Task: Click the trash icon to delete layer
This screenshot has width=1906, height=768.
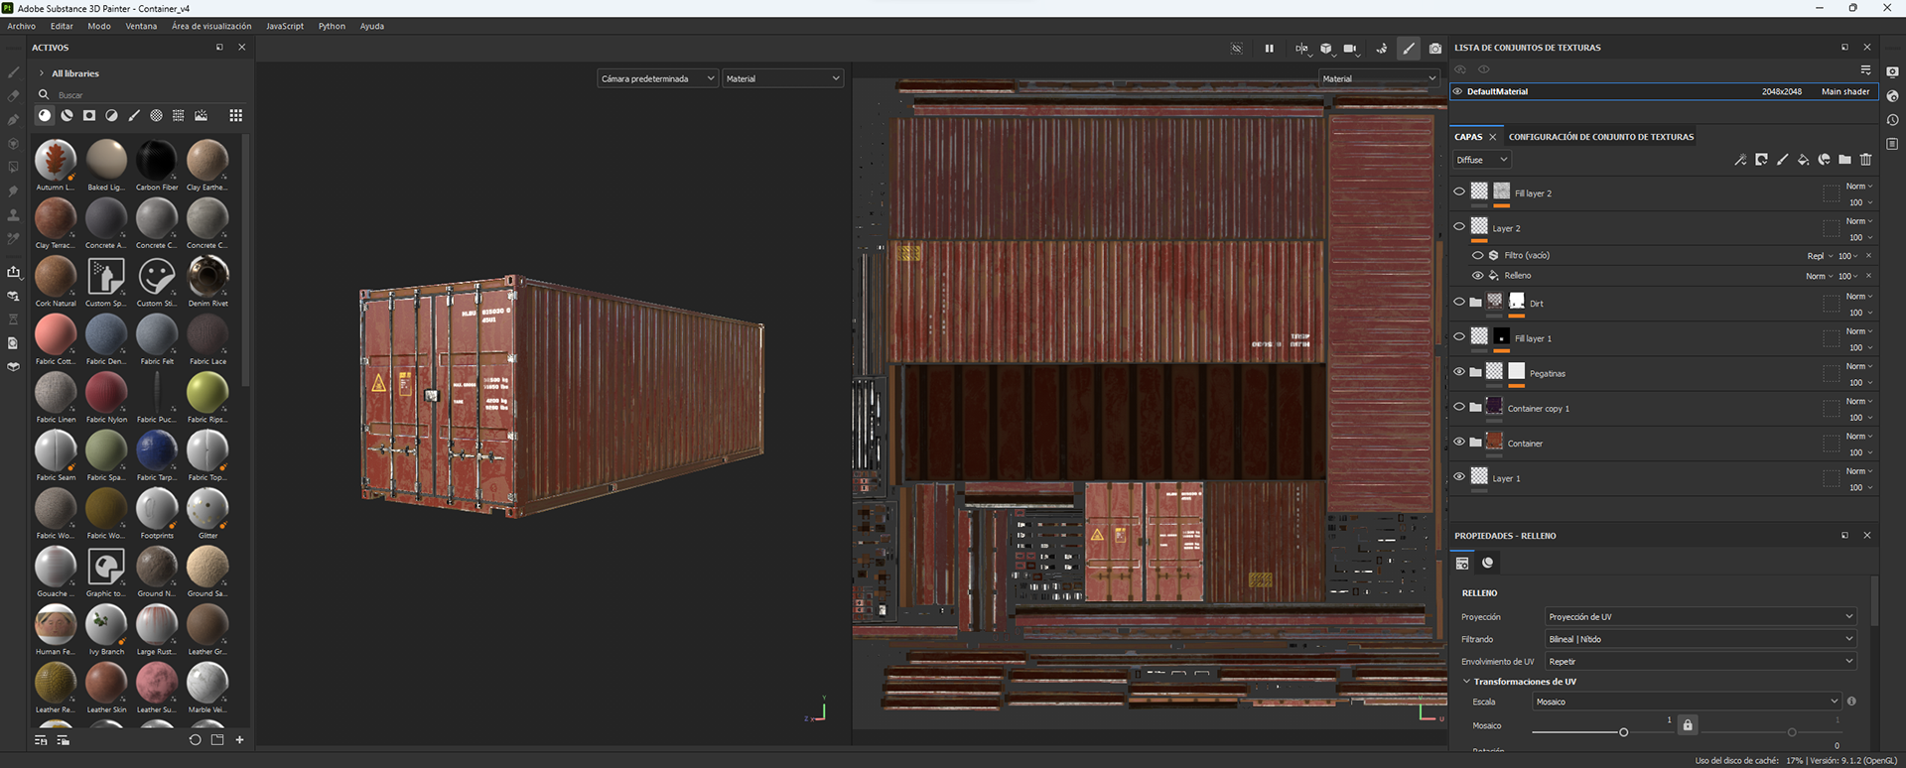Action: pyautogui.click(x=1865, y=160)
